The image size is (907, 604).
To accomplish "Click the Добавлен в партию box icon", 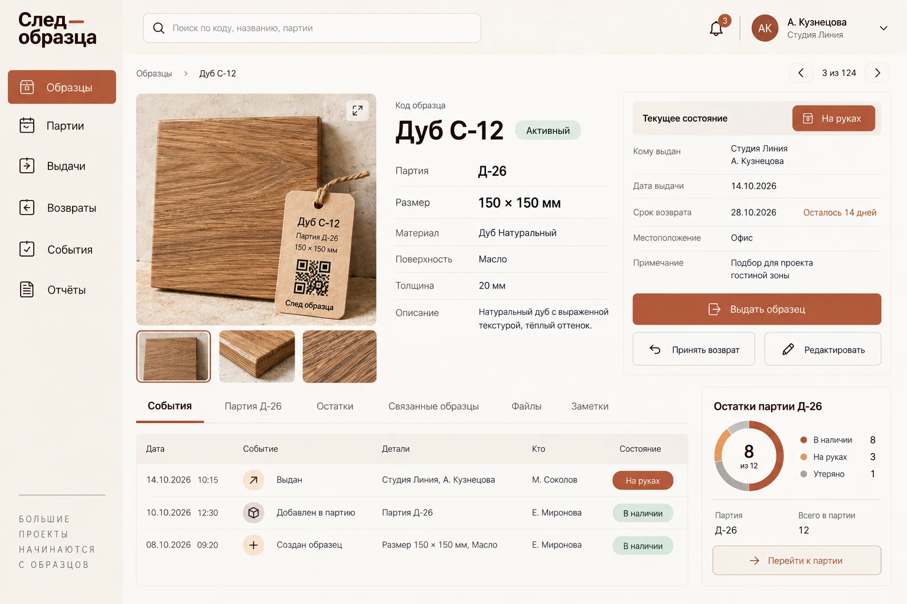I will [253, 513].
